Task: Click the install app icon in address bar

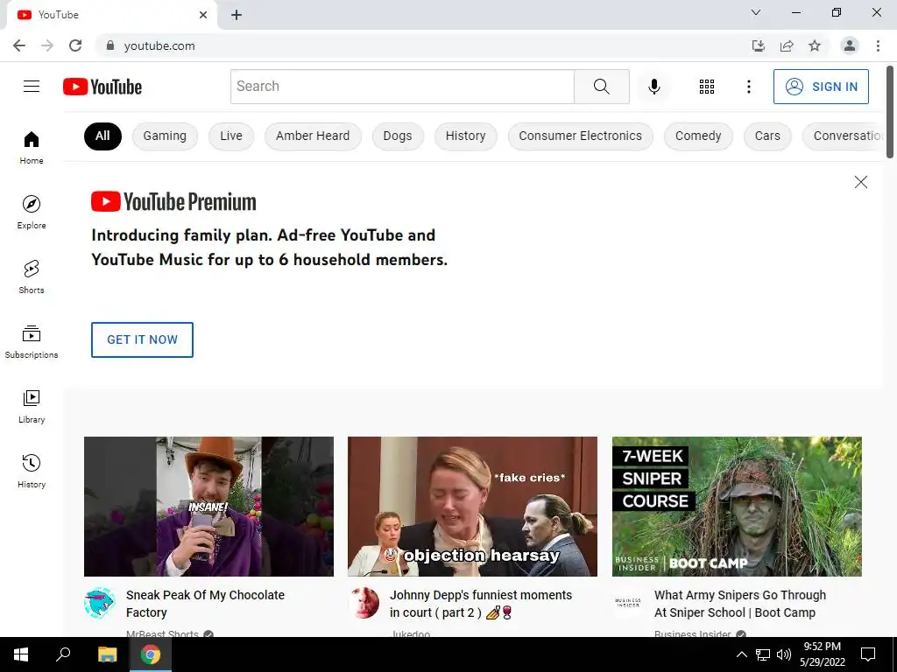Action: point(759,45)
